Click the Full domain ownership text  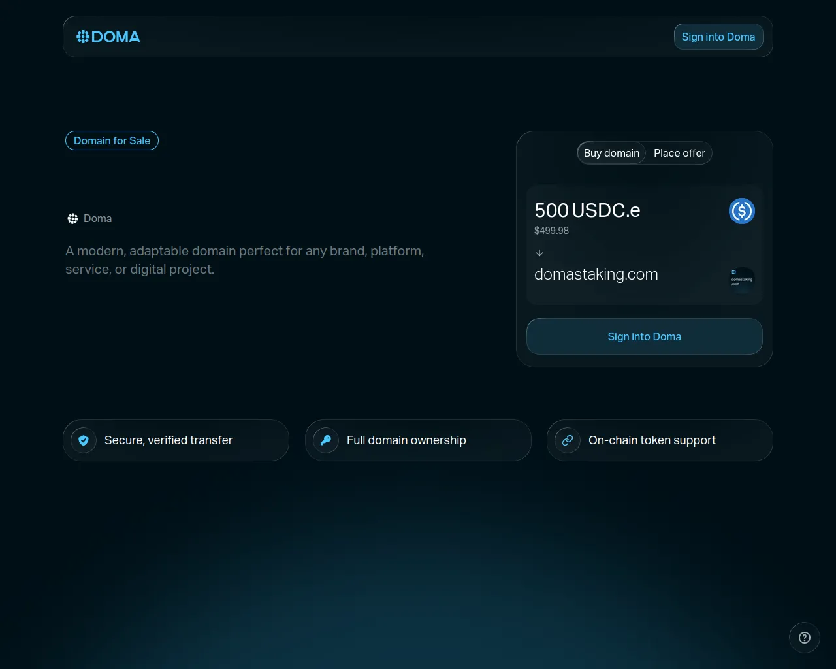click(x=406, y=440)
